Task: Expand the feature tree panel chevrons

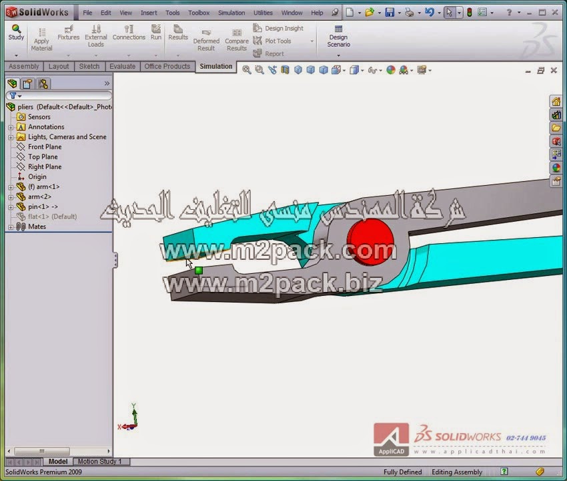Action: [x=107, y=84]
